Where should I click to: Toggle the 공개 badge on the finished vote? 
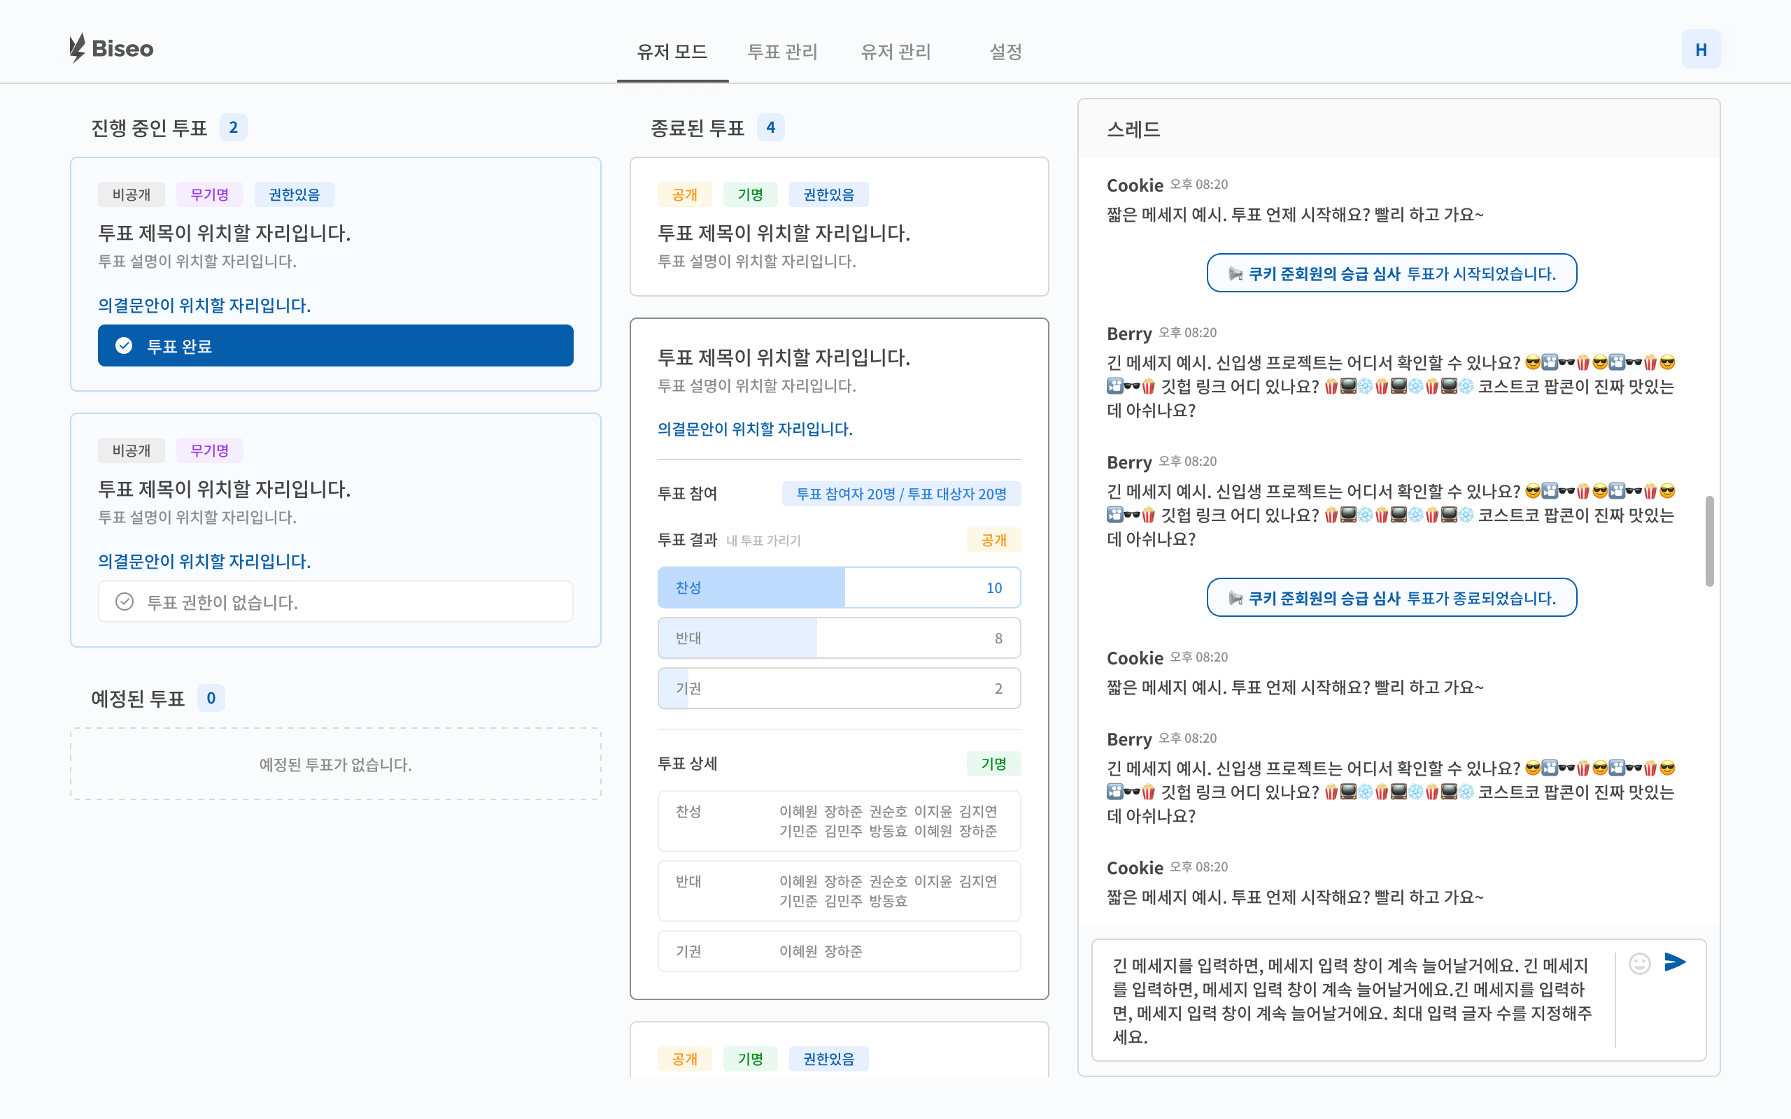(x=685, y=194)
